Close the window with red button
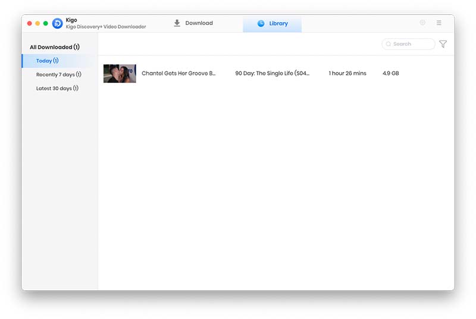This screenshot has height=319, width=476. (x=29, y=23)
